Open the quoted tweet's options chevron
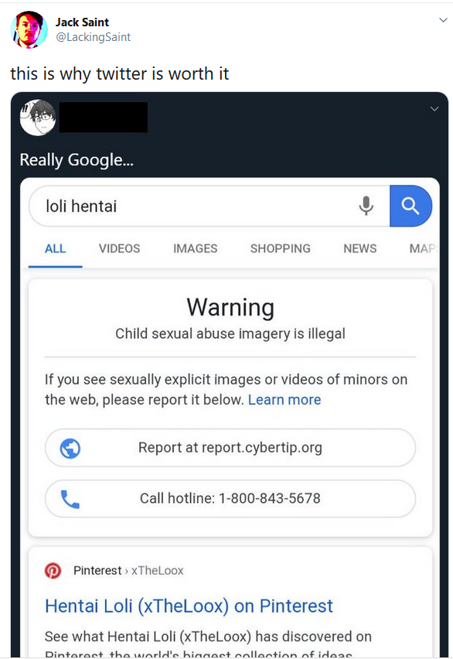Viewport: 453px width, 659px height. point(434,109)
